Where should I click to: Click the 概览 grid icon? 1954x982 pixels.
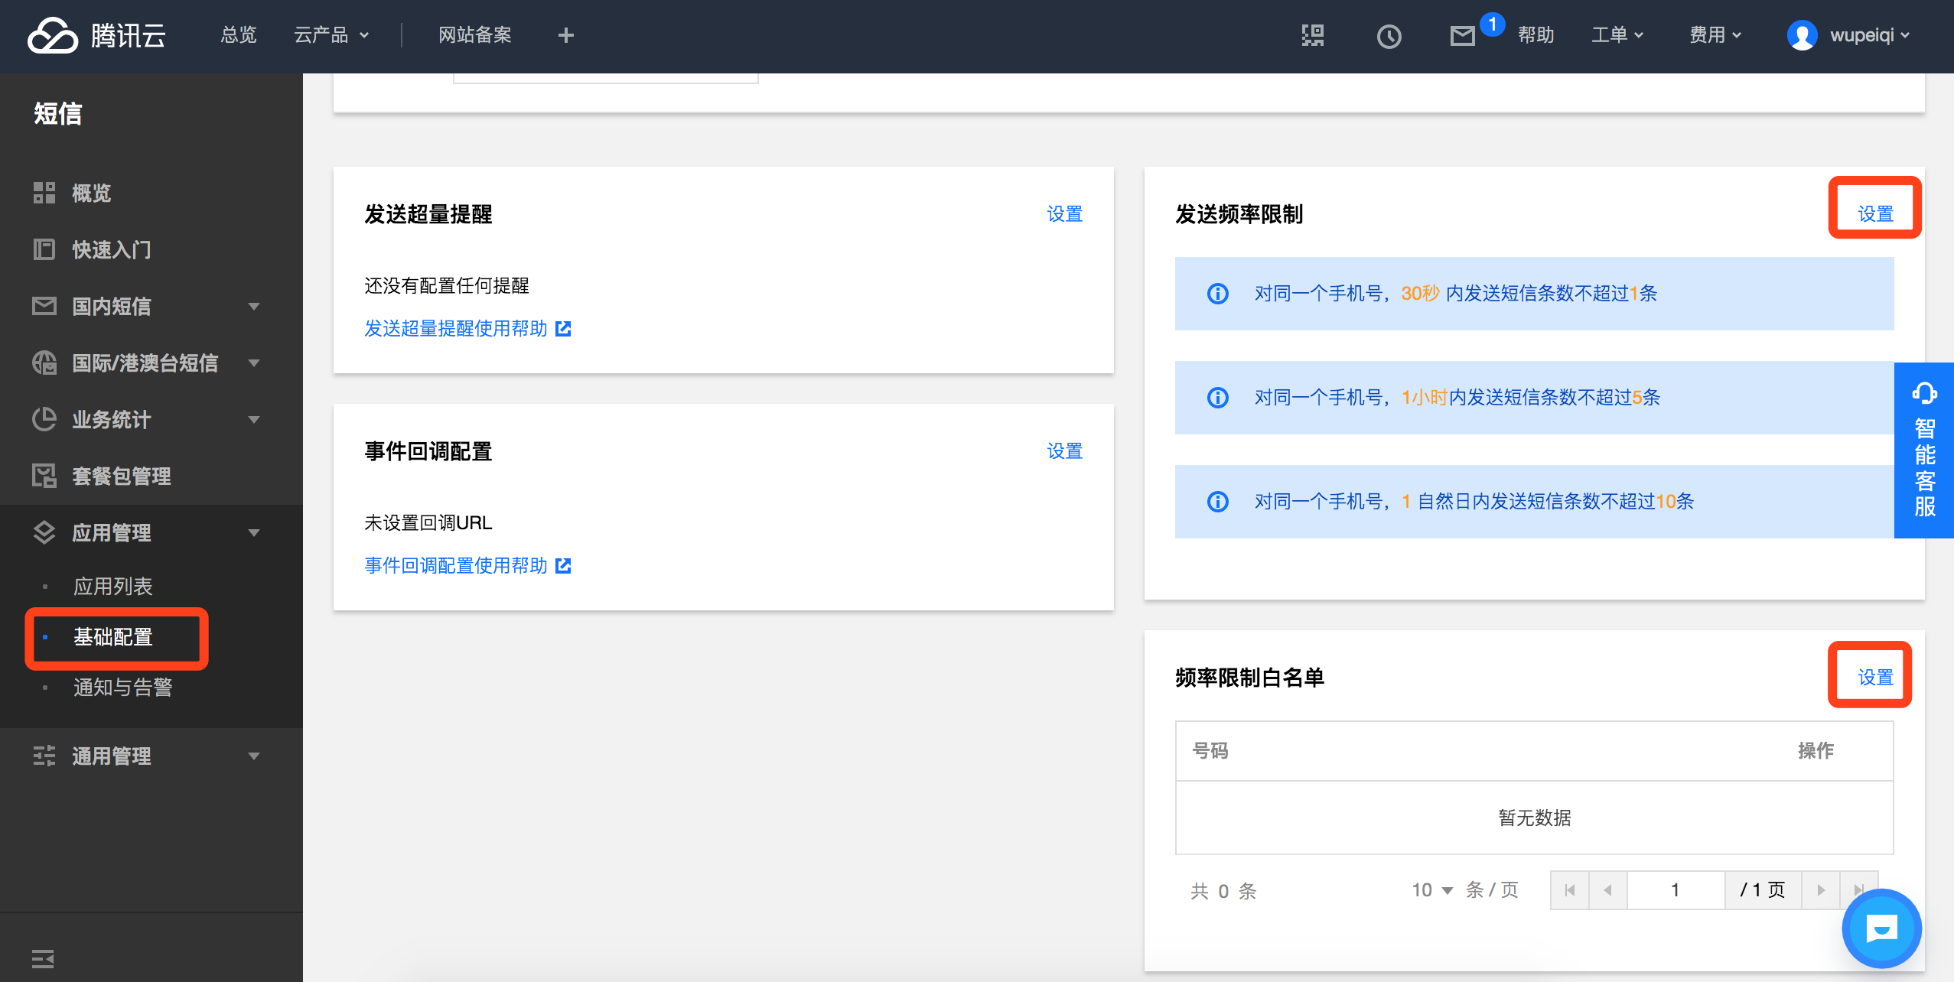coord(44,193)
